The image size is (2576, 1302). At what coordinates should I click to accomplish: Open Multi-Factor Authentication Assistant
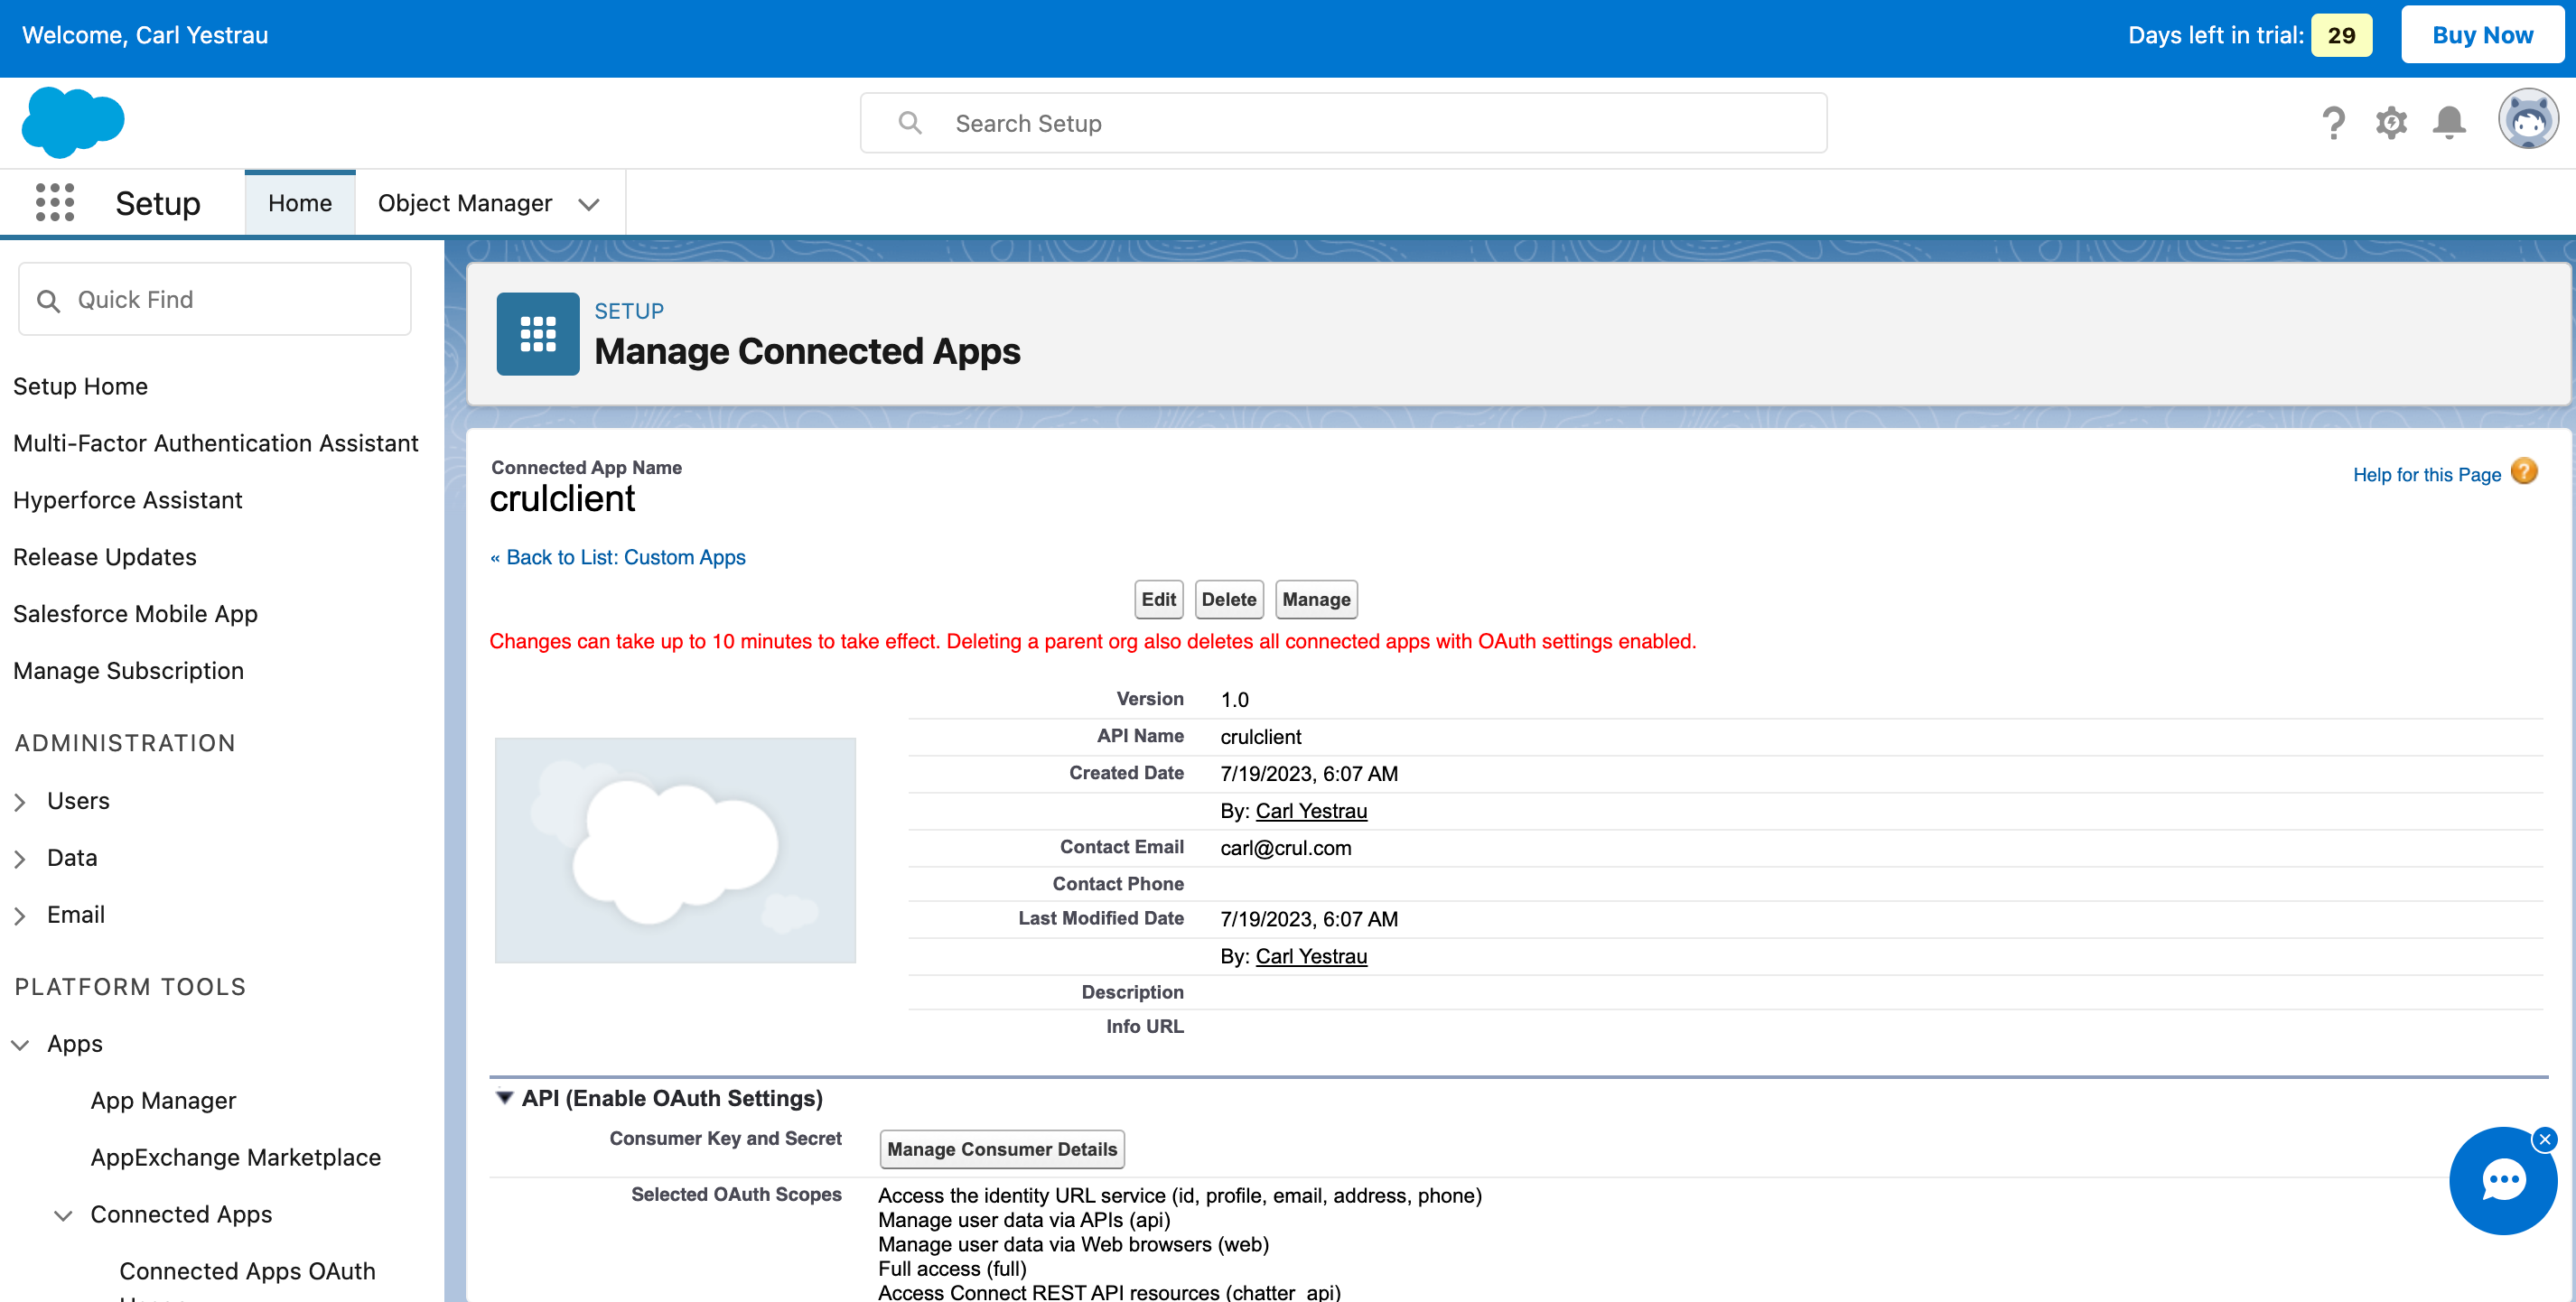coord(216,443)
